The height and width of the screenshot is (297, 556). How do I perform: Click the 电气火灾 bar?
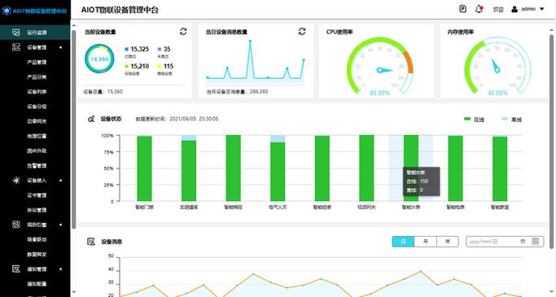[x=278, y=168]
